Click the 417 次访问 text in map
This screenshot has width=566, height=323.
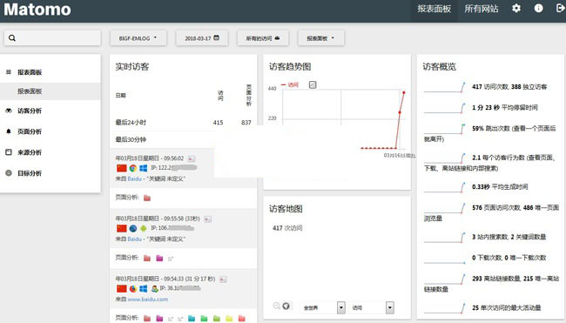point(287,228)
